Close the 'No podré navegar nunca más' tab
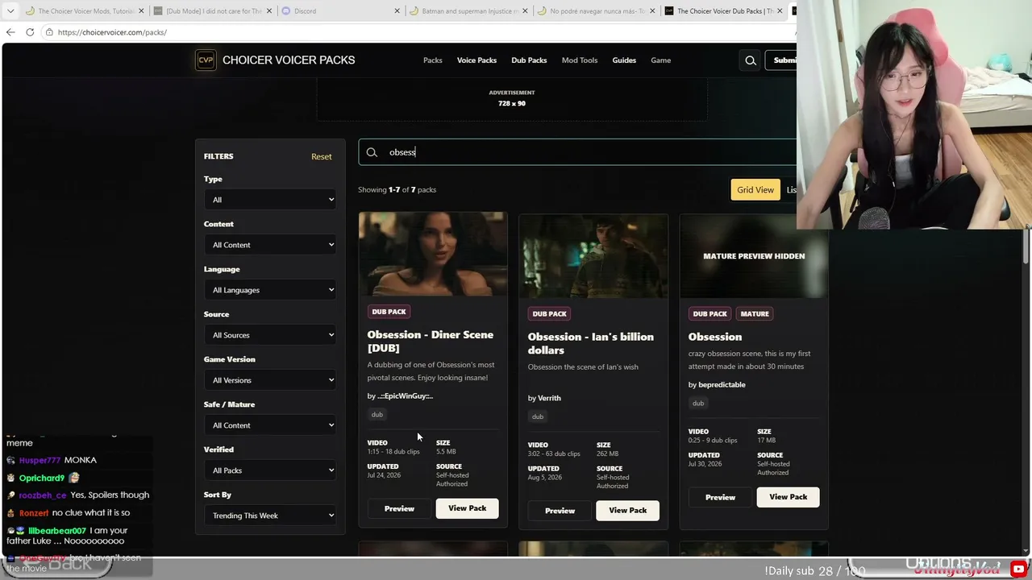The width and height of the screenshot is (1032, 580). (651, 11)
